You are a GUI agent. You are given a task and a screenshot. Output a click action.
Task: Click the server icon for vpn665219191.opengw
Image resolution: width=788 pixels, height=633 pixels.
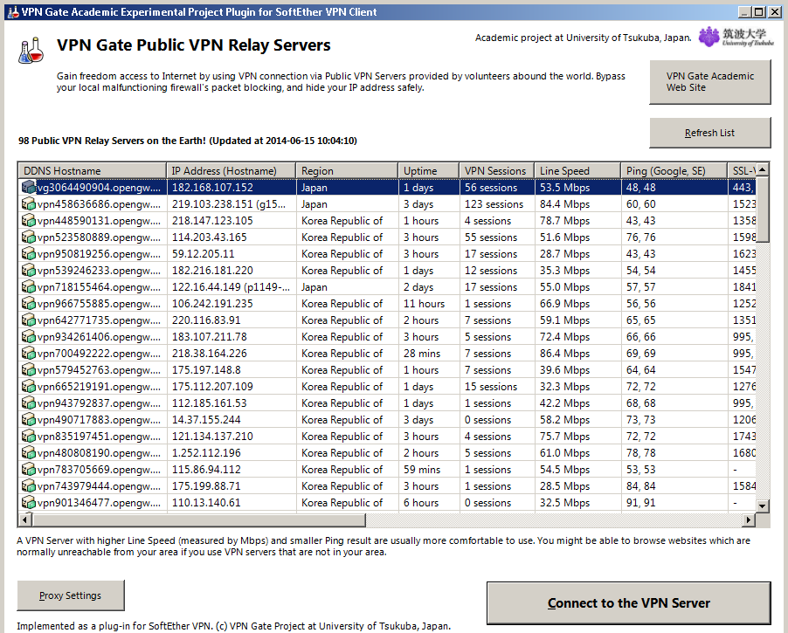tap(29, 386)
